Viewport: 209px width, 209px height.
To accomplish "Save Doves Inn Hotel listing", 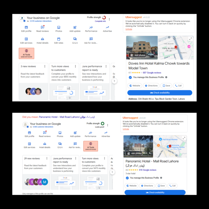I will (x=166, y=85).
